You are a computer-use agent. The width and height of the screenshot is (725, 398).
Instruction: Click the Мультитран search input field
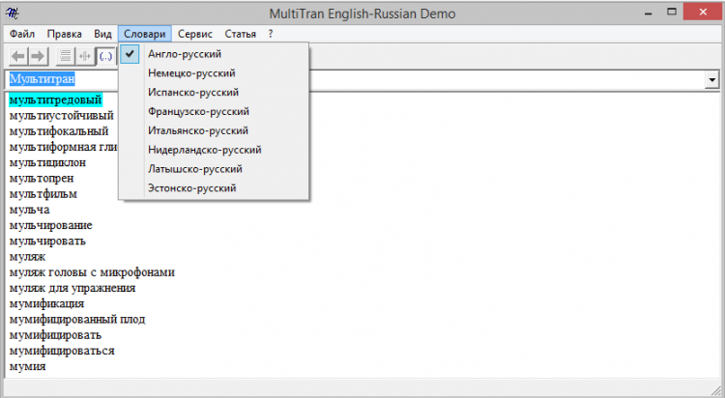click(x=356, y=79)
